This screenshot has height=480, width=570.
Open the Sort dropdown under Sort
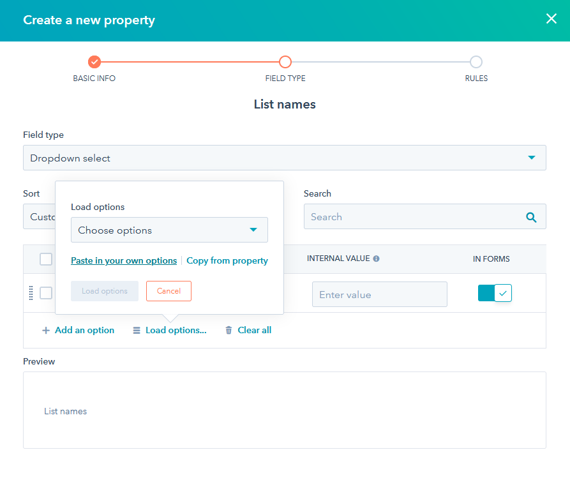pos(40,216)
